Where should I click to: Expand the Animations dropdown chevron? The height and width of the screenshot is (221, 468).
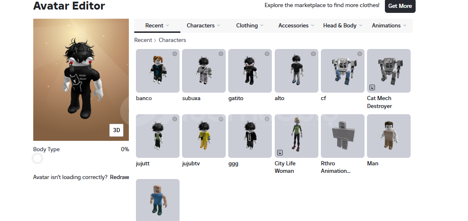405,25
